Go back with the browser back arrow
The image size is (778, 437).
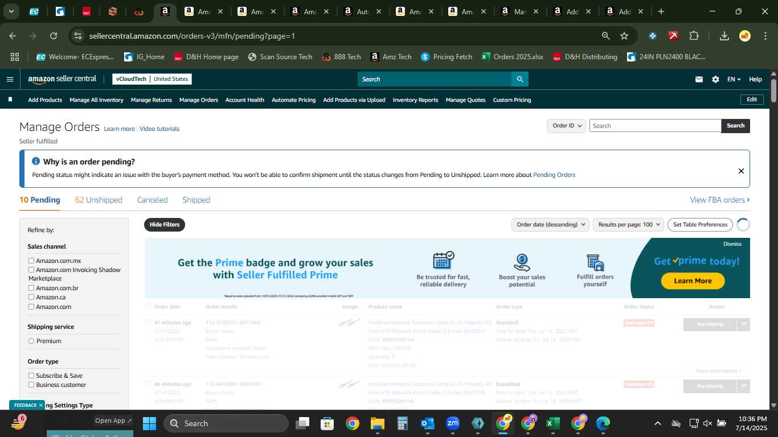tap(13, 36)
